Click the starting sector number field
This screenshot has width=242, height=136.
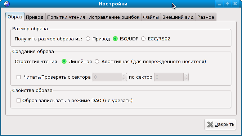(107, 77)
